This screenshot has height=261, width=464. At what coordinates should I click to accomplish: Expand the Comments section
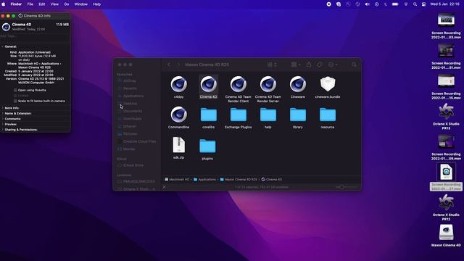[x=3, y=119]
